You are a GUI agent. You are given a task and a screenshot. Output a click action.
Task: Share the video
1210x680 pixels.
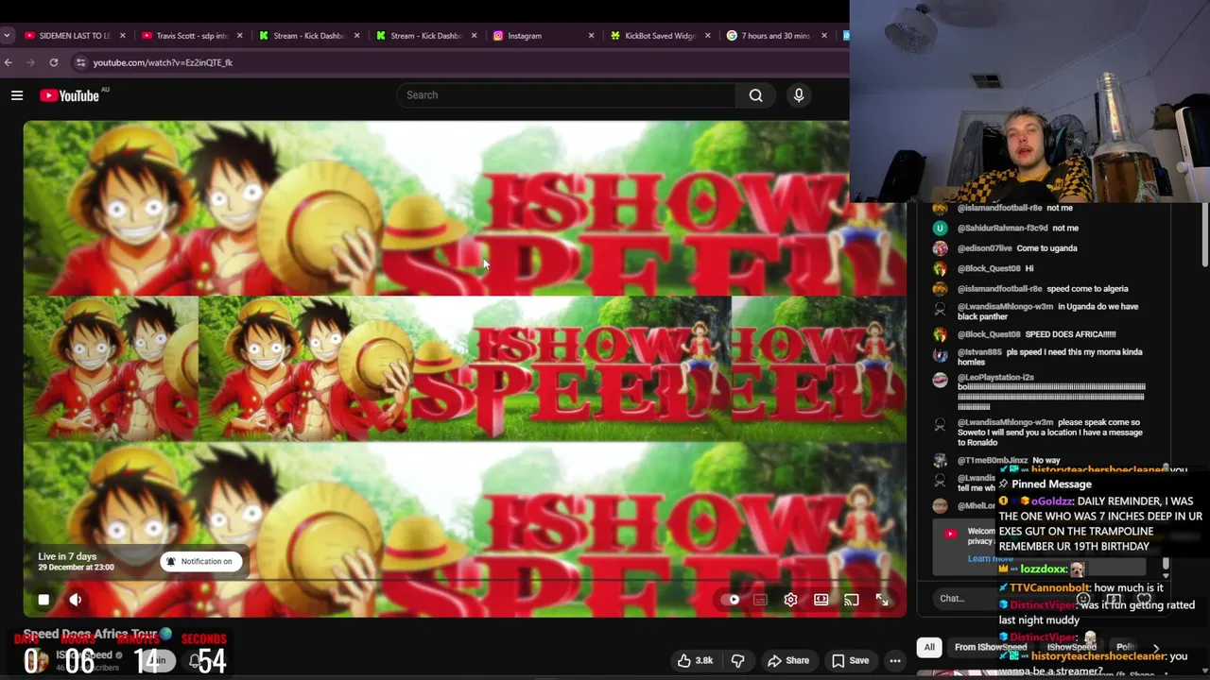(788, 661)
